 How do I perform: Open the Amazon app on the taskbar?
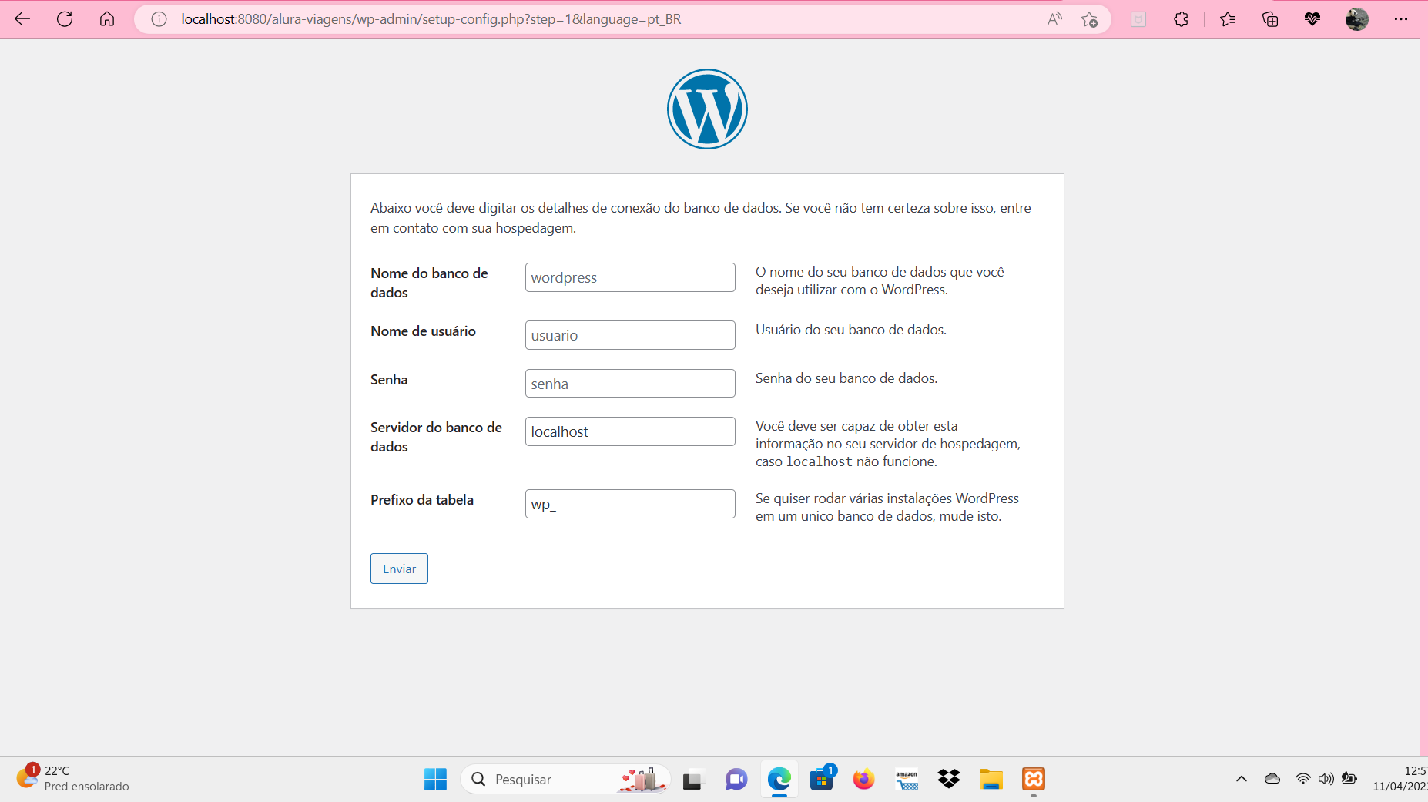coord(907,780)
